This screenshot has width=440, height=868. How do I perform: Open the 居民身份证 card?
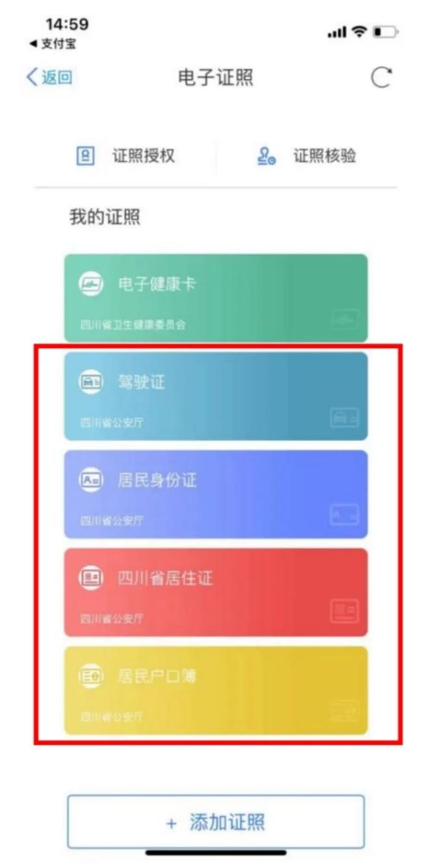coord(216,494)
